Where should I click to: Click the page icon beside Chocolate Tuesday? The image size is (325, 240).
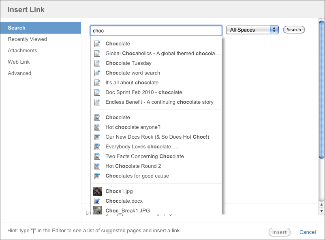point(97,63)
